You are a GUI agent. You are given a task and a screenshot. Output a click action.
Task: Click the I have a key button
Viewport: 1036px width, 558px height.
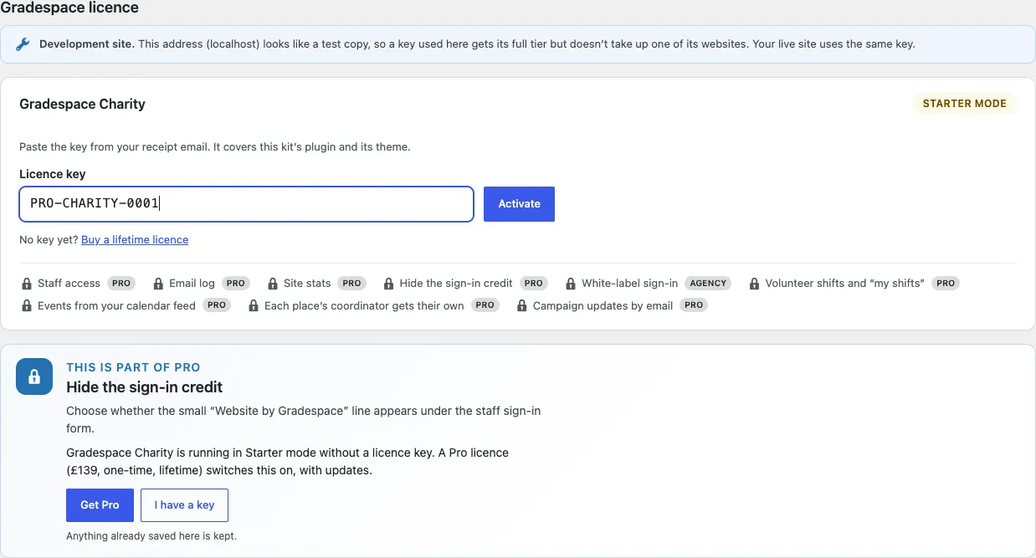(185, 505)
